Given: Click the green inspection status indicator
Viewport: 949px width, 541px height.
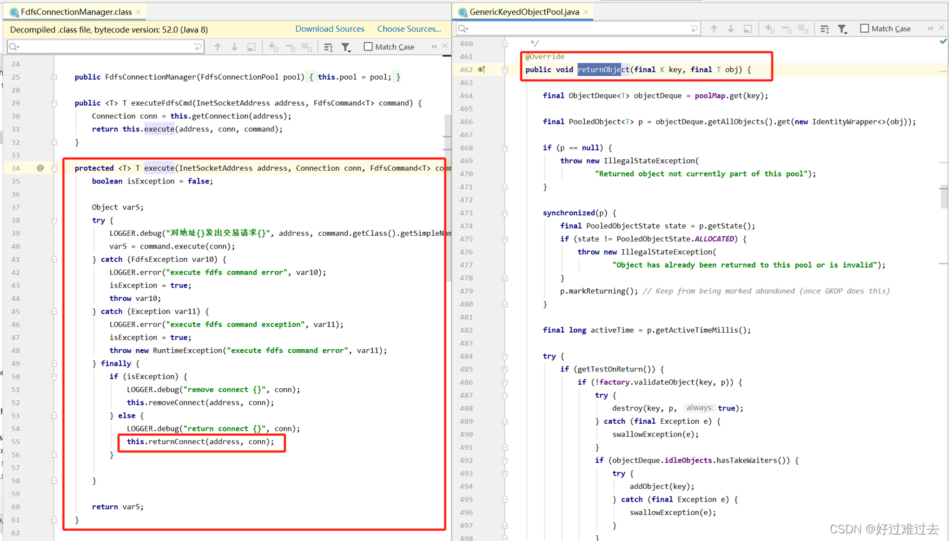Looking at the screenshot, I should (944, 41).
